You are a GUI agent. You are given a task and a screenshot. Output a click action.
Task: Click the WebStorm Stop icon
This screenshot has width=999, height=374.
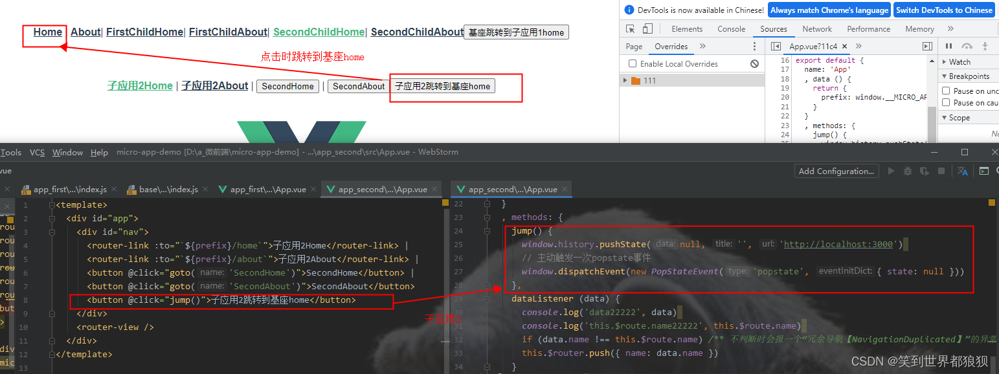click(x=942, y=171)
